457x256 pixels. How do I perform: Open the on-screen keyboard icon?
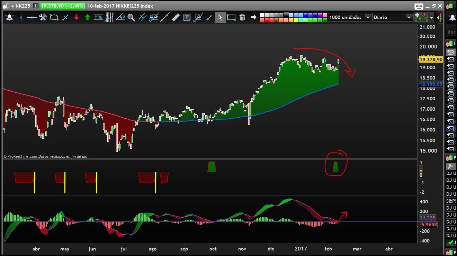click(419, 6)
